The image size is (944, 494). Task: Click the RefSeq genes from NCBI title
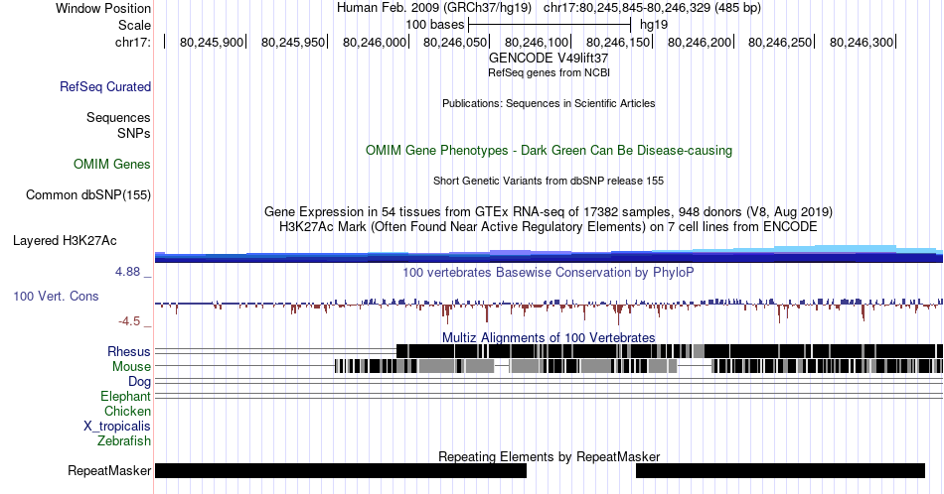[549, 72]
